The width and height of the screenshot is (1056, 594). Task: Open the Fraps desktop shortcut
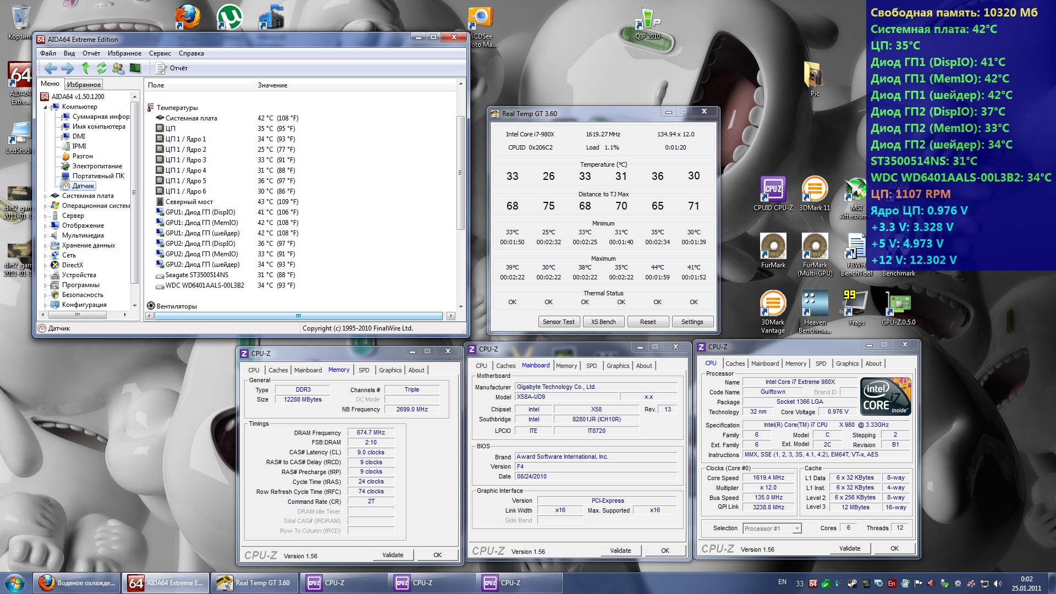click(x=856, y=308)
